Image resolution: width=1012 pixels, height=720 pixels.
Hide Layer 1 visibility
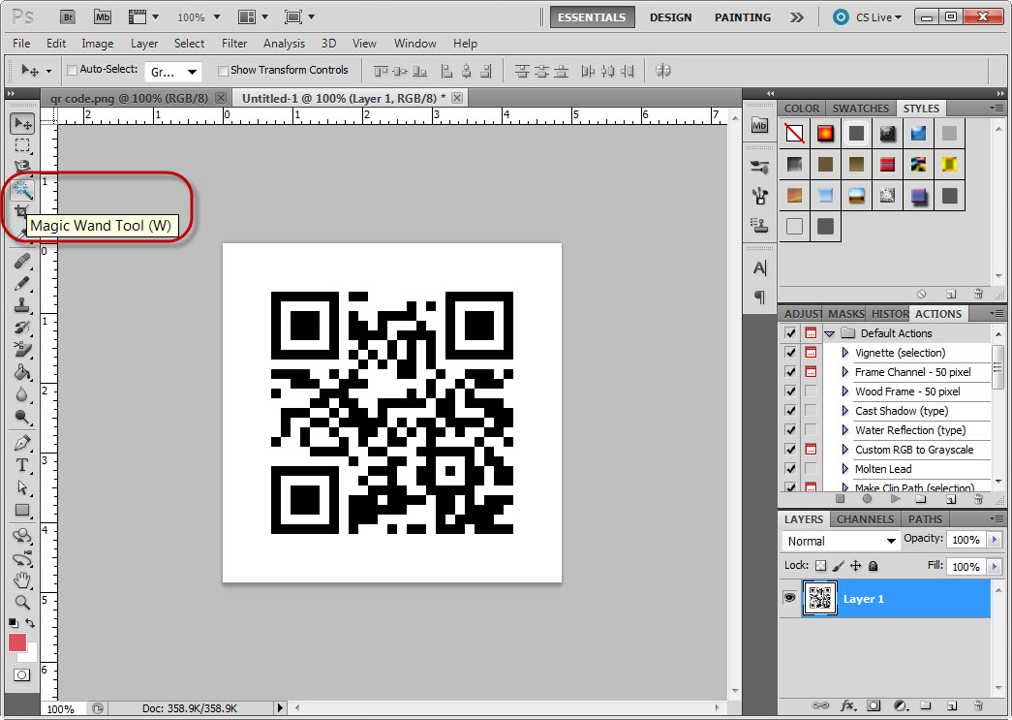789,598
